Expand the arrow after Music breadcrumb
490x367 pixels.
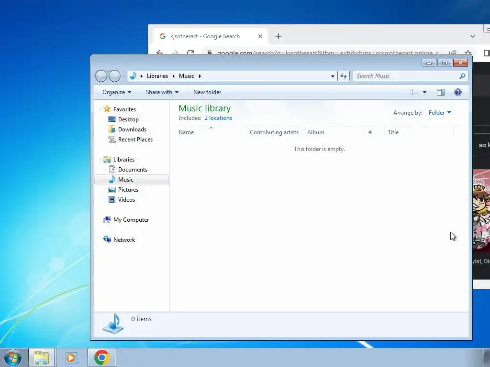tap(200, 76)
